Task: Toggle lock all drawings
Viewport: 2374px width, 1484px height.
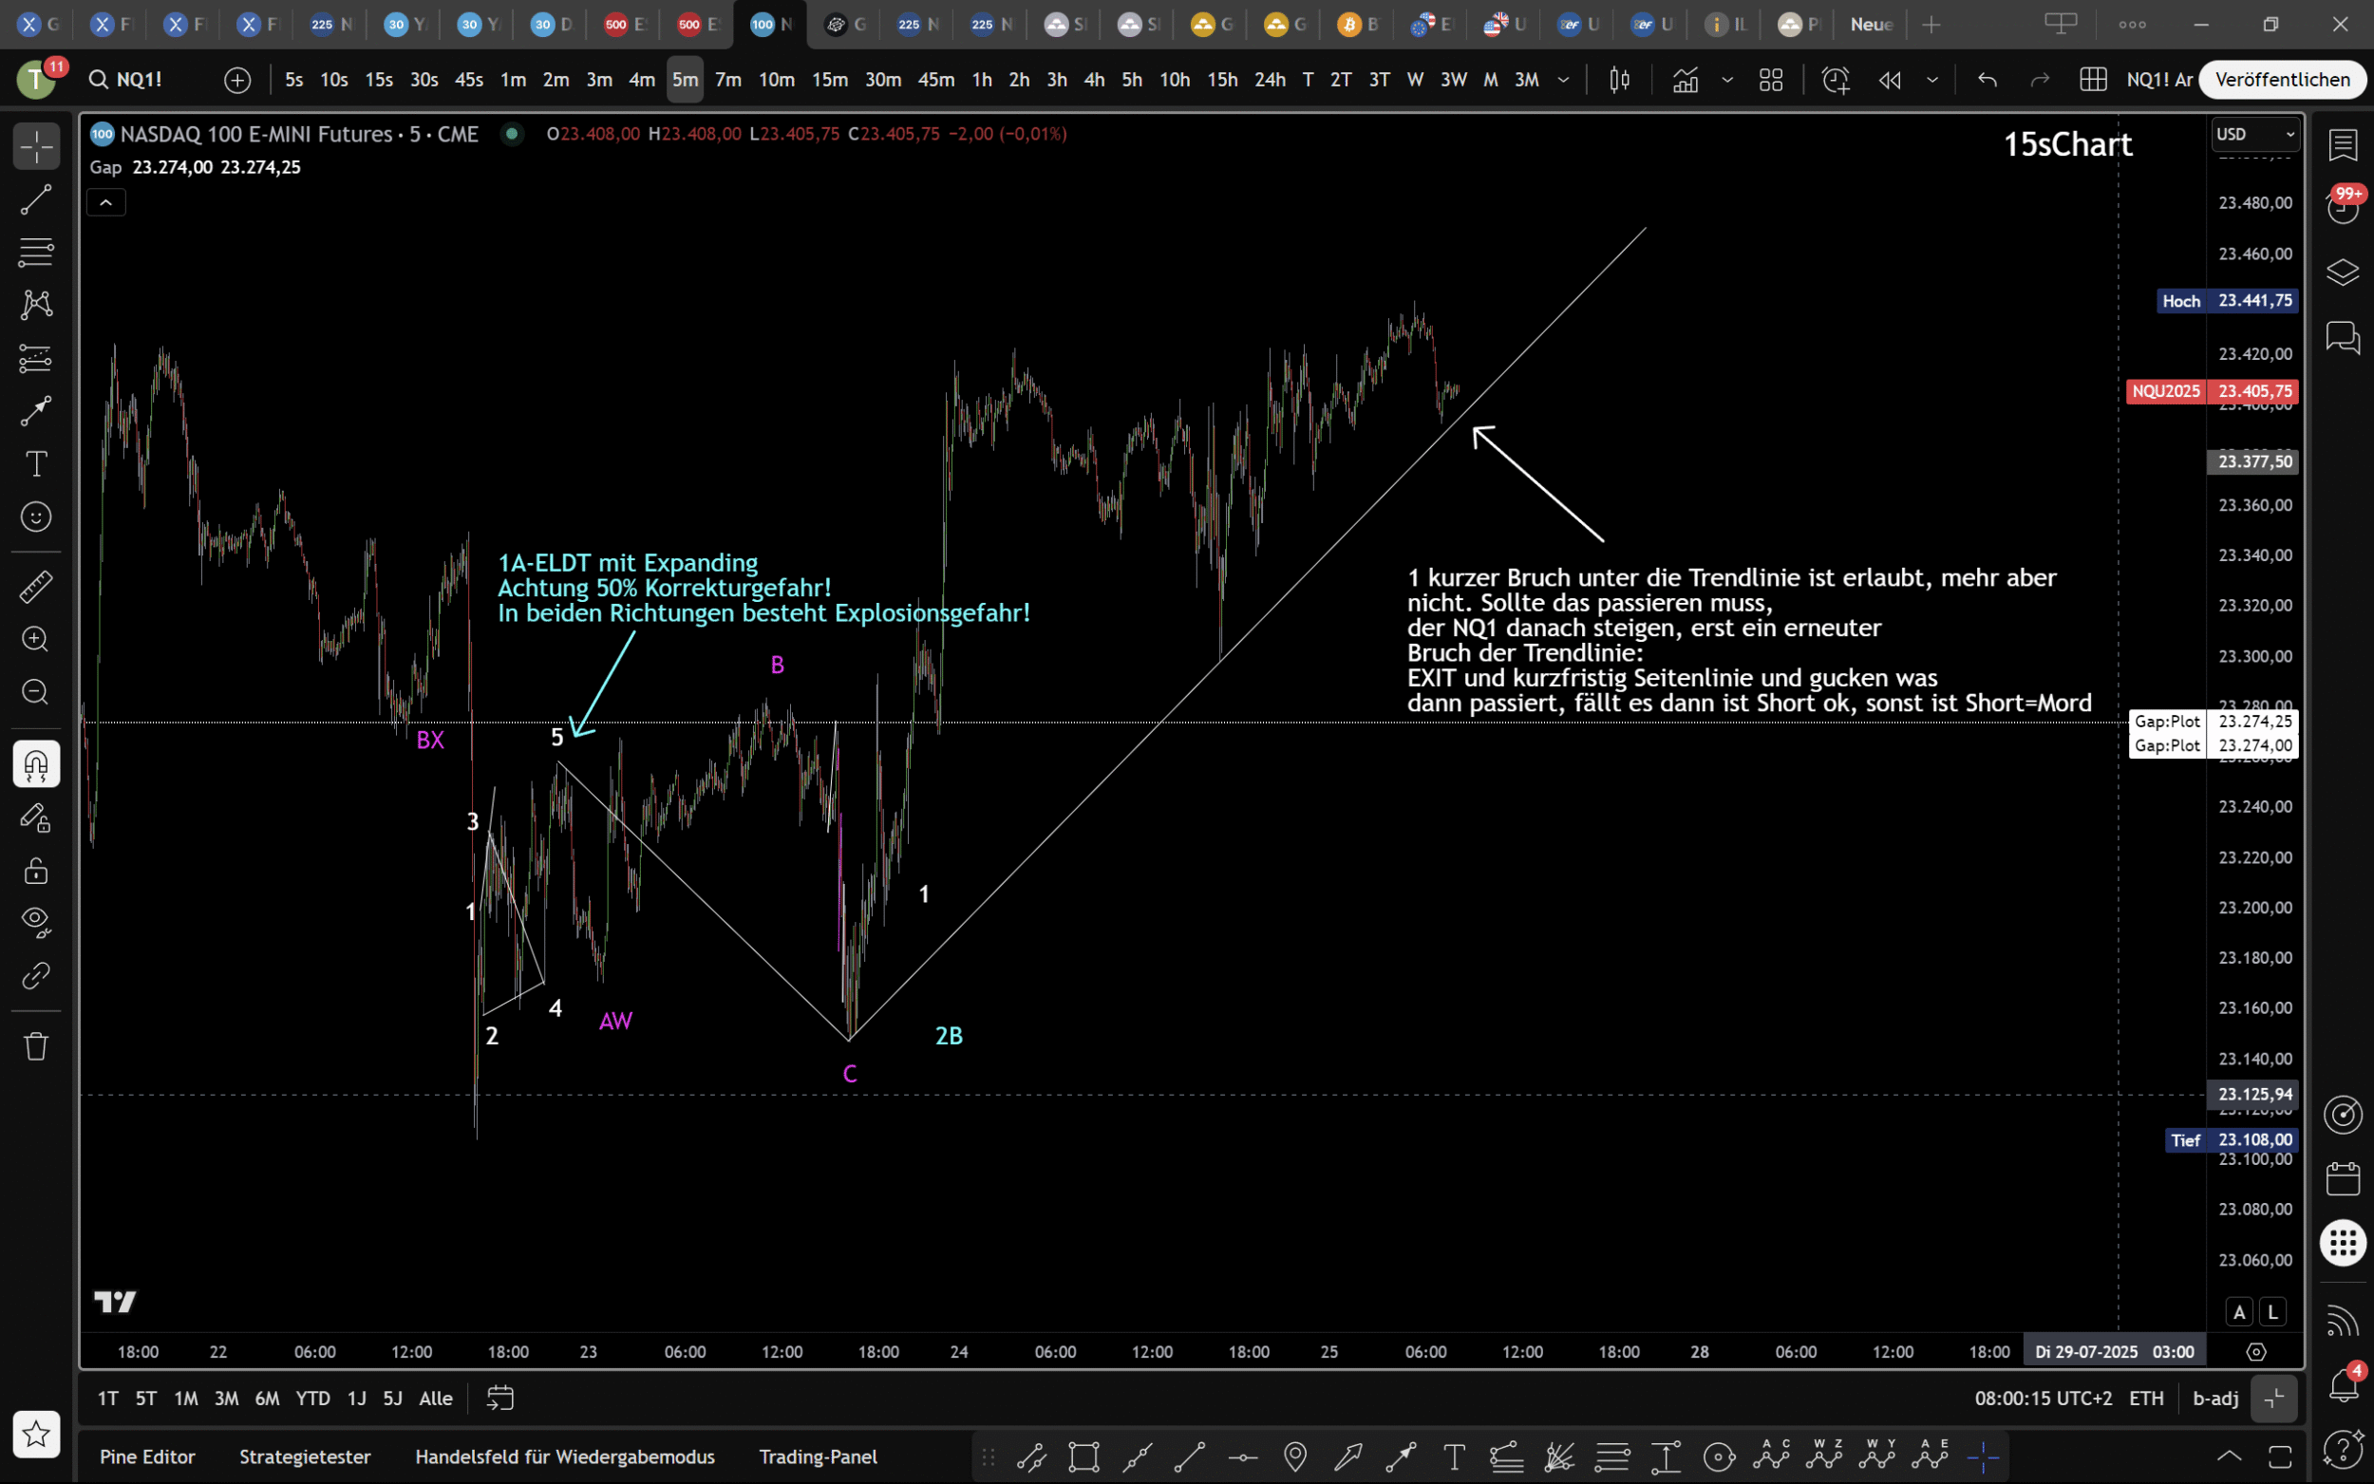Action: pos(36,871)
